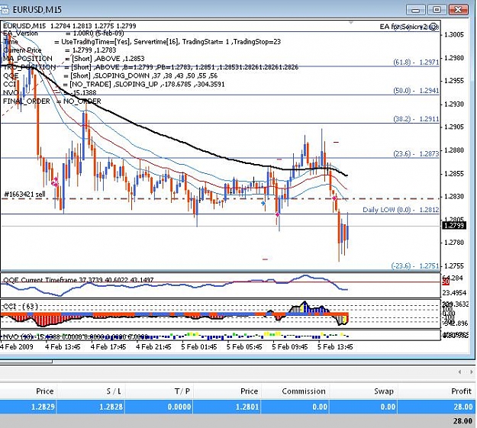Click the scroll left arrow above the table
The height and width of the screenshot is (428, 477).
(x=459, y=372)
